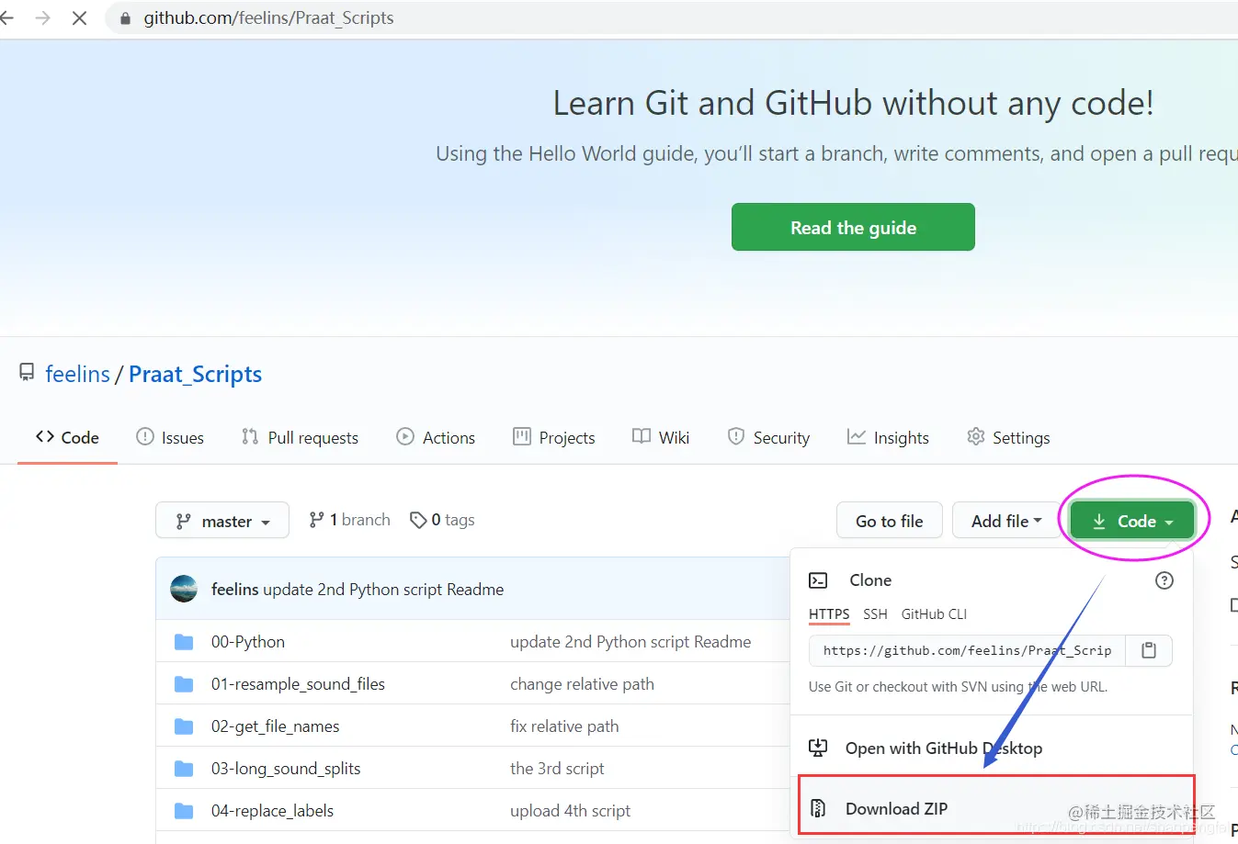Screen dimensions: 1238x844
Task: Click the 02-get_file_names folder icon
Action: pos(184,726)
